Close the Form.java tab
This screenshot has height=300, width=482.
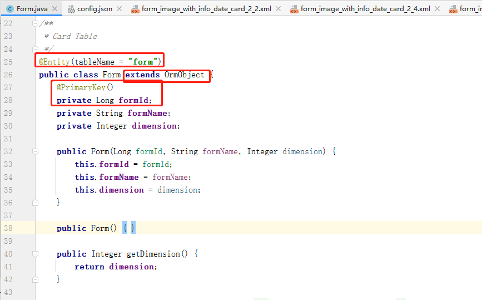coord(56,9)
